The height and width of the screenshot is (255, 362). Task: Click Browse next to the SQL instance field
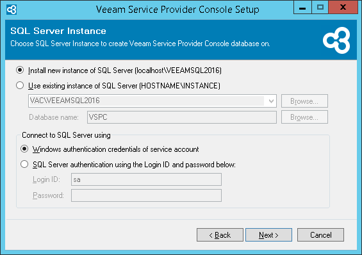[304, 101]
